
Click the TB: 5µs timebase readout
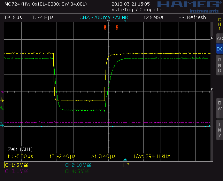coord(13,17)
